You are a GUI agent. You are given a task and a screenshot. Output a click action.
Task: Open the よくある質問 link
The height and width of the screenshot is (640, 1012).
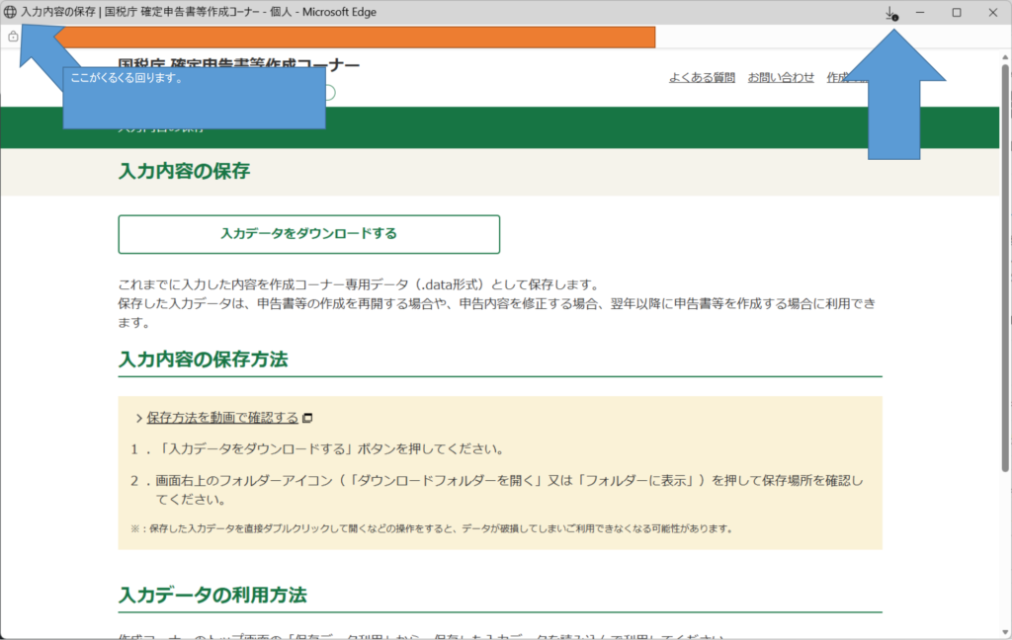[702, 77]
